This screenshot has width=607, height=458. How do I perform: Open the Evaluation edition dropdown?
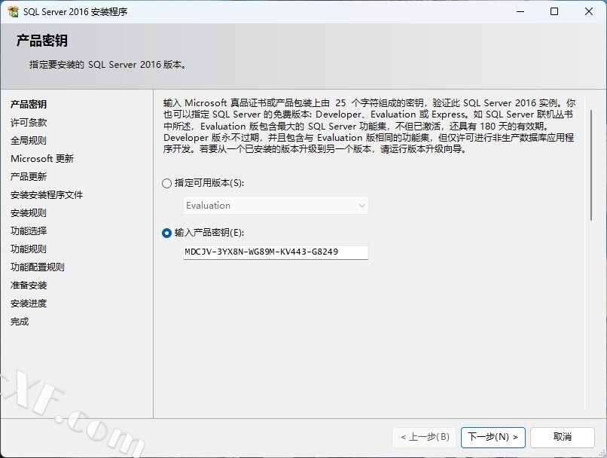tap(276, 205)
